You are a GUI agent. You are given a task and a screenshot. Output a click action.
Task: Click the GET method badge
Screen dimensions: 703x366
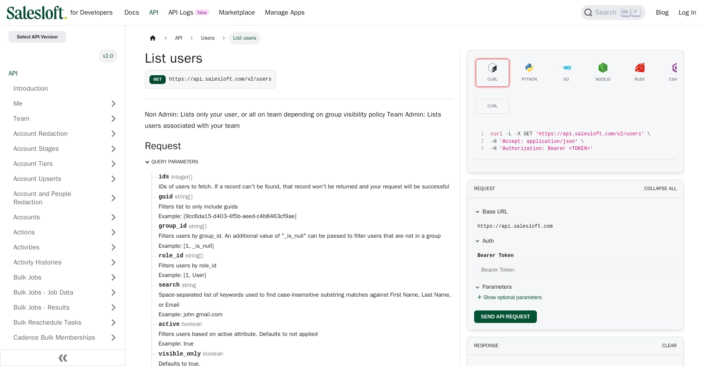click(x=157, y=79)
